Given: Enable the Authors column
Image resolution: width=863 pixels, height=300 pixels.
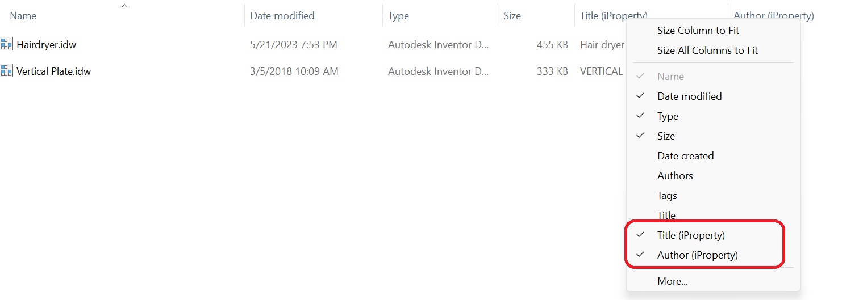Looking at the screenshot, I should 675,176.
